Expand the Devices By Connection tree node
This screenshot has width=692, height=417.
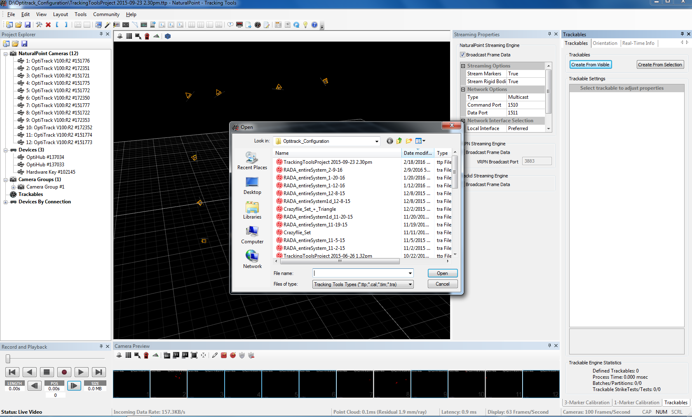tap(6, 202)
